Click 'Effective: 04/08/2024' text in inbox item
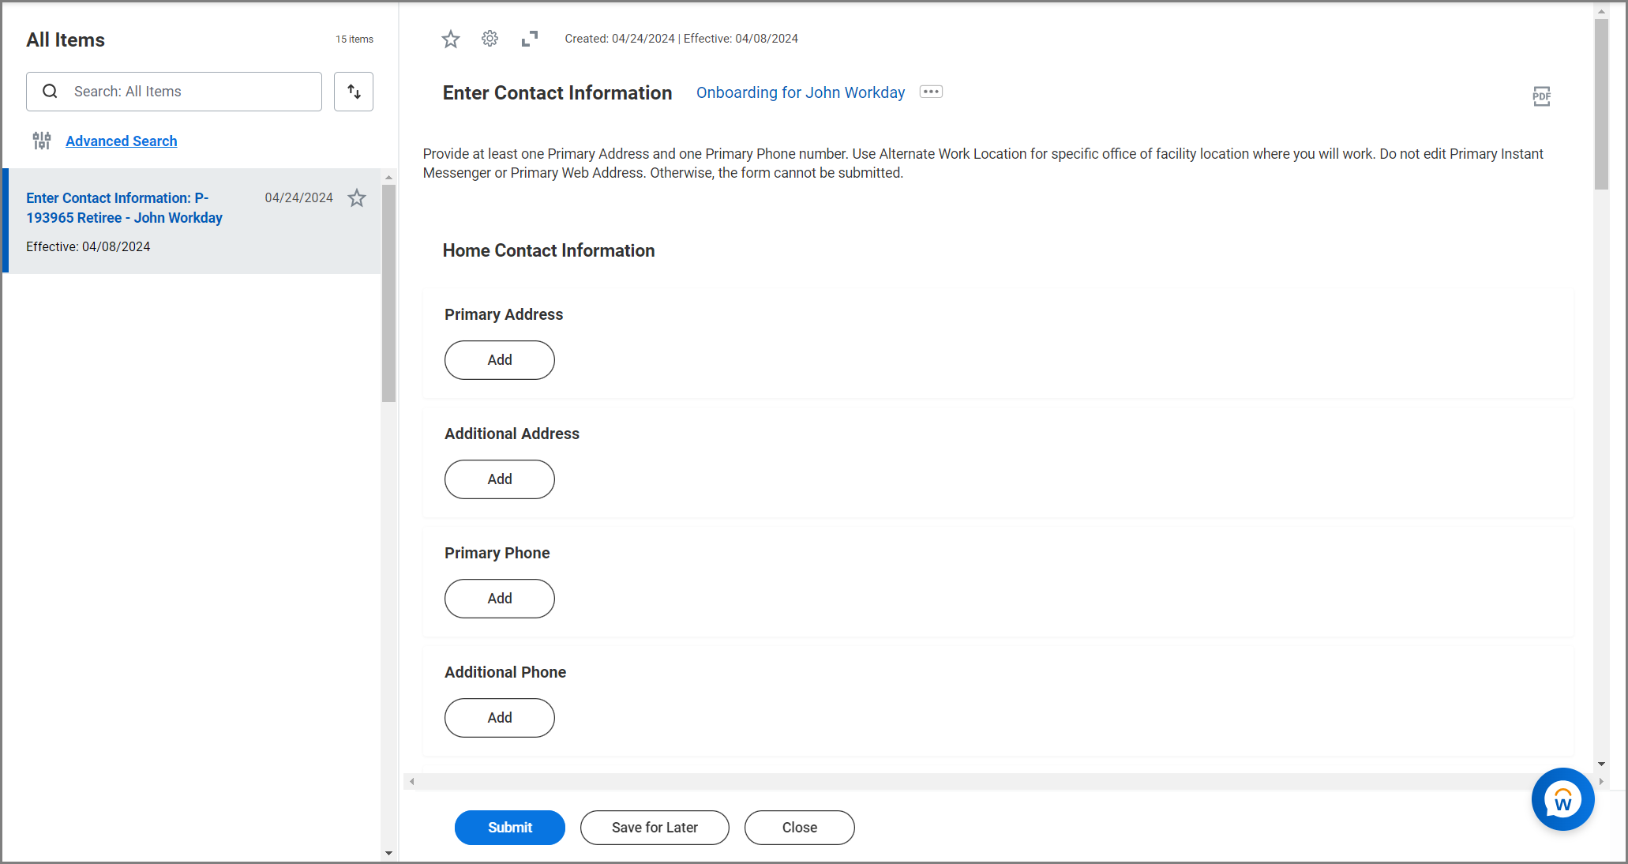The height and width of the screenshot is (864, 1628). pyautogui.click(x=88, y=246)
